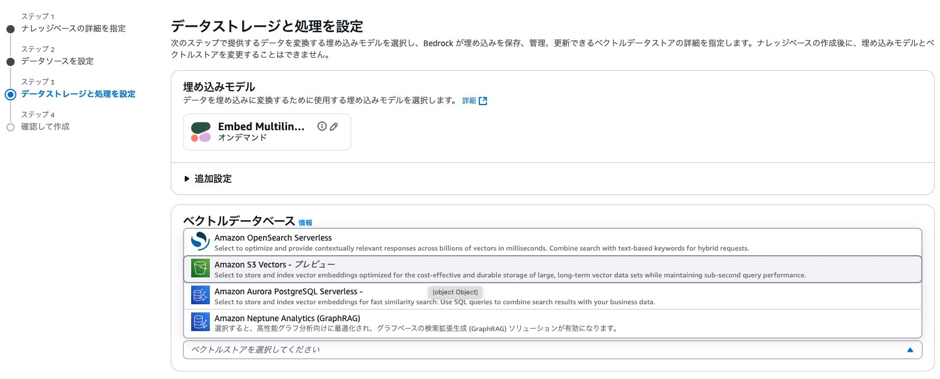
Task: Click the external link icon next to 詳細
Action: click(483, 101)
